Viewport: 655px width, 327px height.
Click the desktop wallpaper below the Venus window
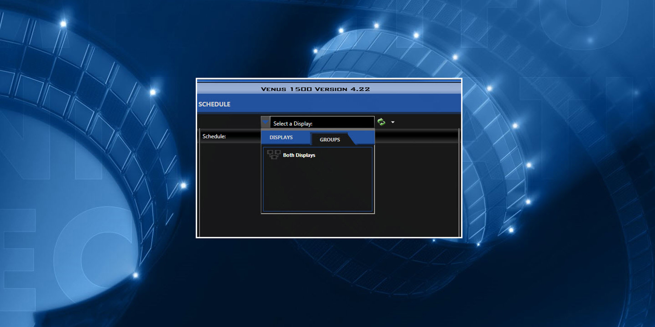pyautogui.click(x=327, y=281)
